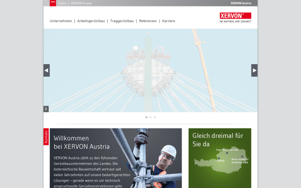Click the Traun location dot on map
Viewport: 301px width, 188px height.
(x=227, y=153)
